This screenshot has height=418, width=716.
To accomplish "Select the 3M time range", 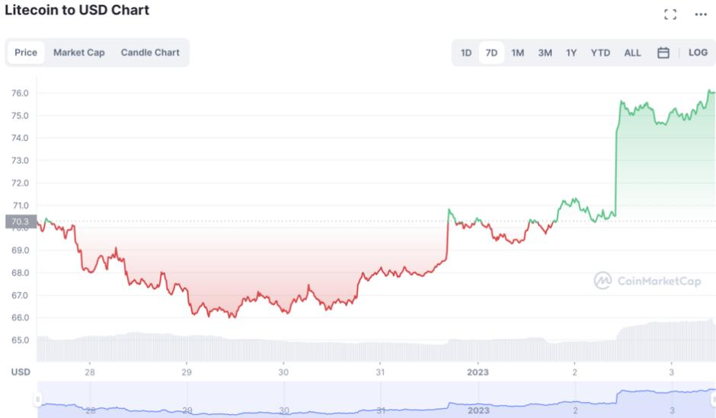I will point(545,53).
